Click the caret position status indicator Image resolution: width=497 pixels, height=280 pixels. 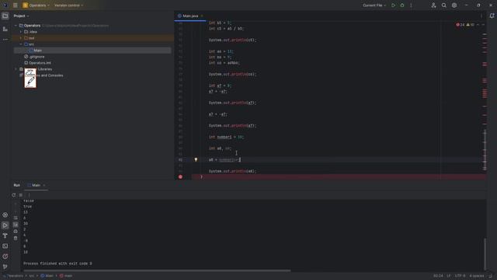pos(438,276)
